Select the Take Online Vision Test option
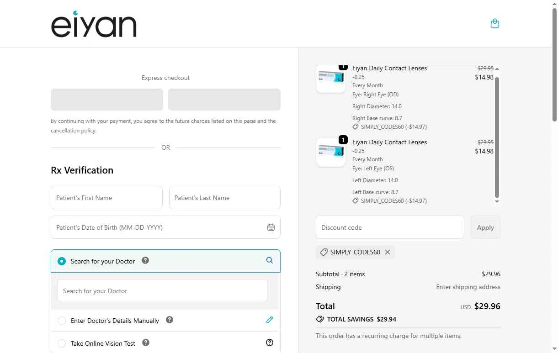 tap(62, 343)
